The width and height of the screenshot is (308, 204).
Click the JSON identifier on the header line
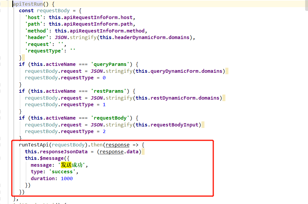(x=61, y=37)
